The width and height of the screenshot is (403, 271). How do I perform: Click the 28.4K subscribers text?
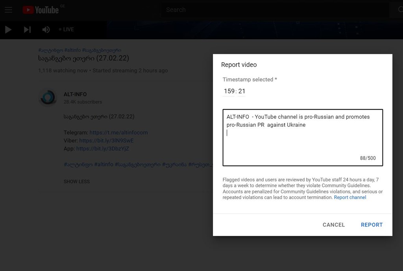pyautogui.click(x=83, y=102)
